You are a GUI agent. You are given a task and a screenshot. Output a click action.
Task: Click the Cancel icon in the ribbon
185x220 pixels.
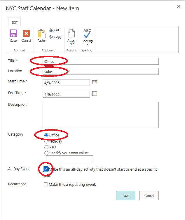pos(26,33)
